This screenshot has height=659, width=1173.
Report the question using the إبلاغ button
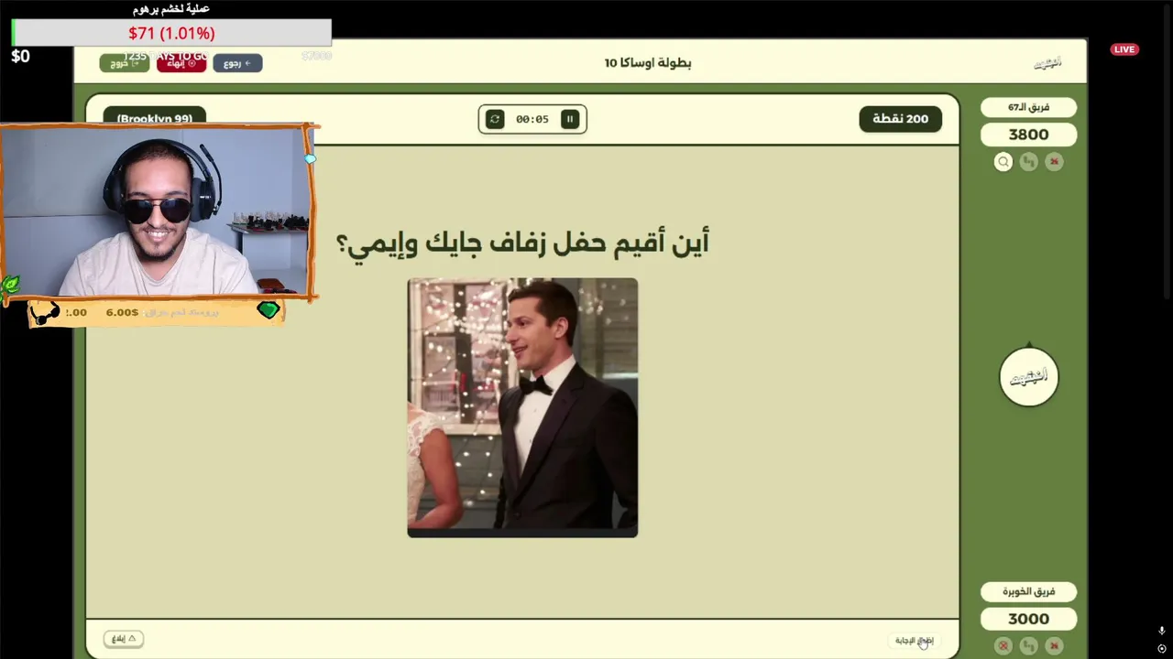[x=124, y=639]
